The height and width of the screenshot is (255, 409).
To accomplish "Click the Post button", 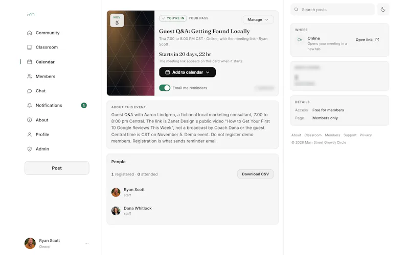I will 57,168.
